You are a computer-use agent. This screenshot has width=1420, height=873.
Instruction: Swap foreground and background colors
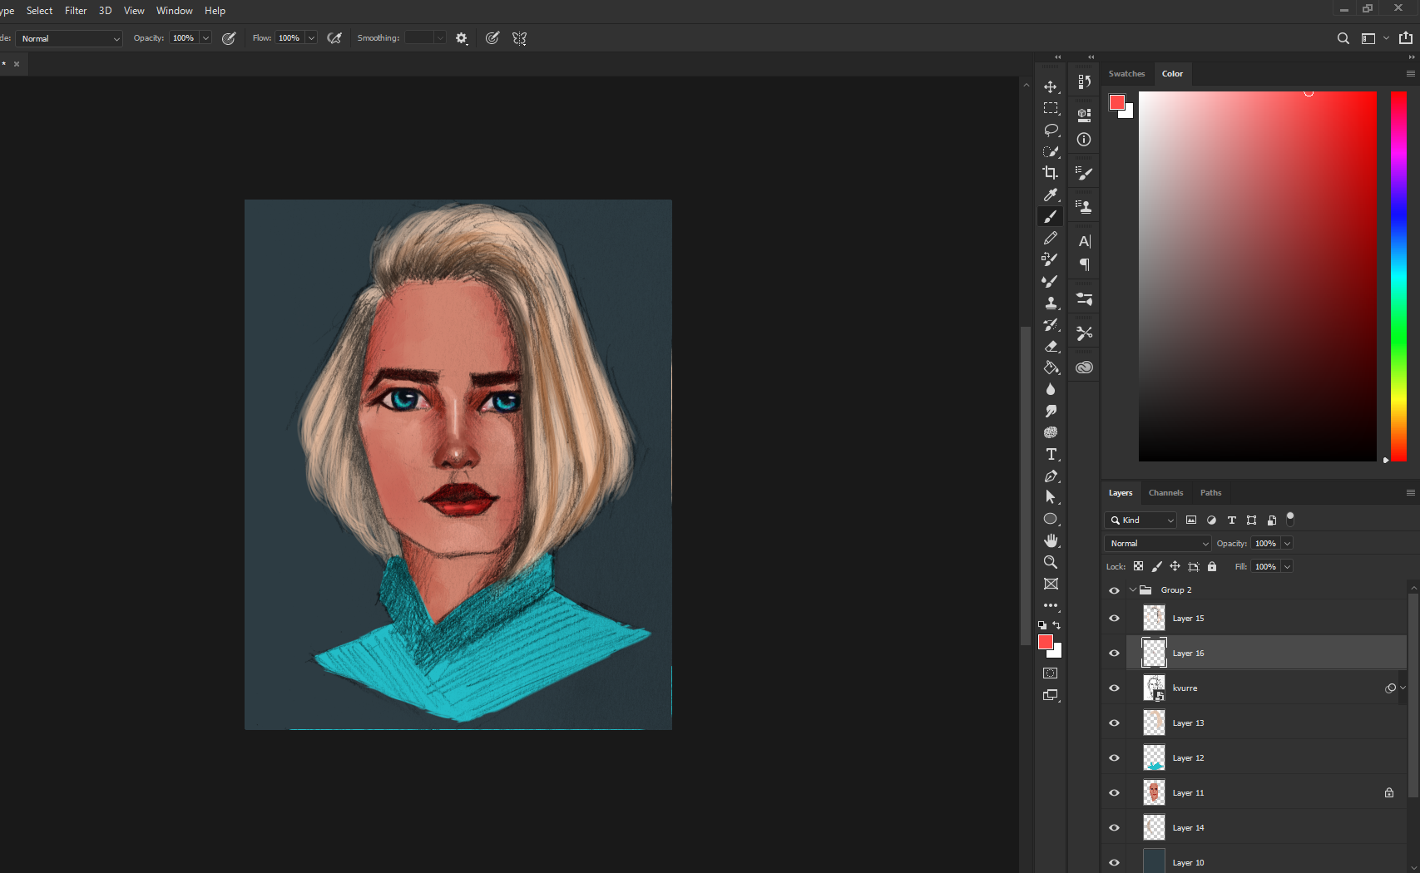tap(1056, 625)
